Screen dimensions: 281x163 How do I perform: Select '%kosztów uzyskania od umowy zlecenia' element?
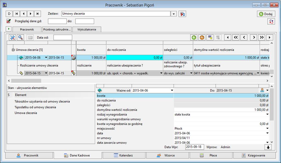pos(42,101)
